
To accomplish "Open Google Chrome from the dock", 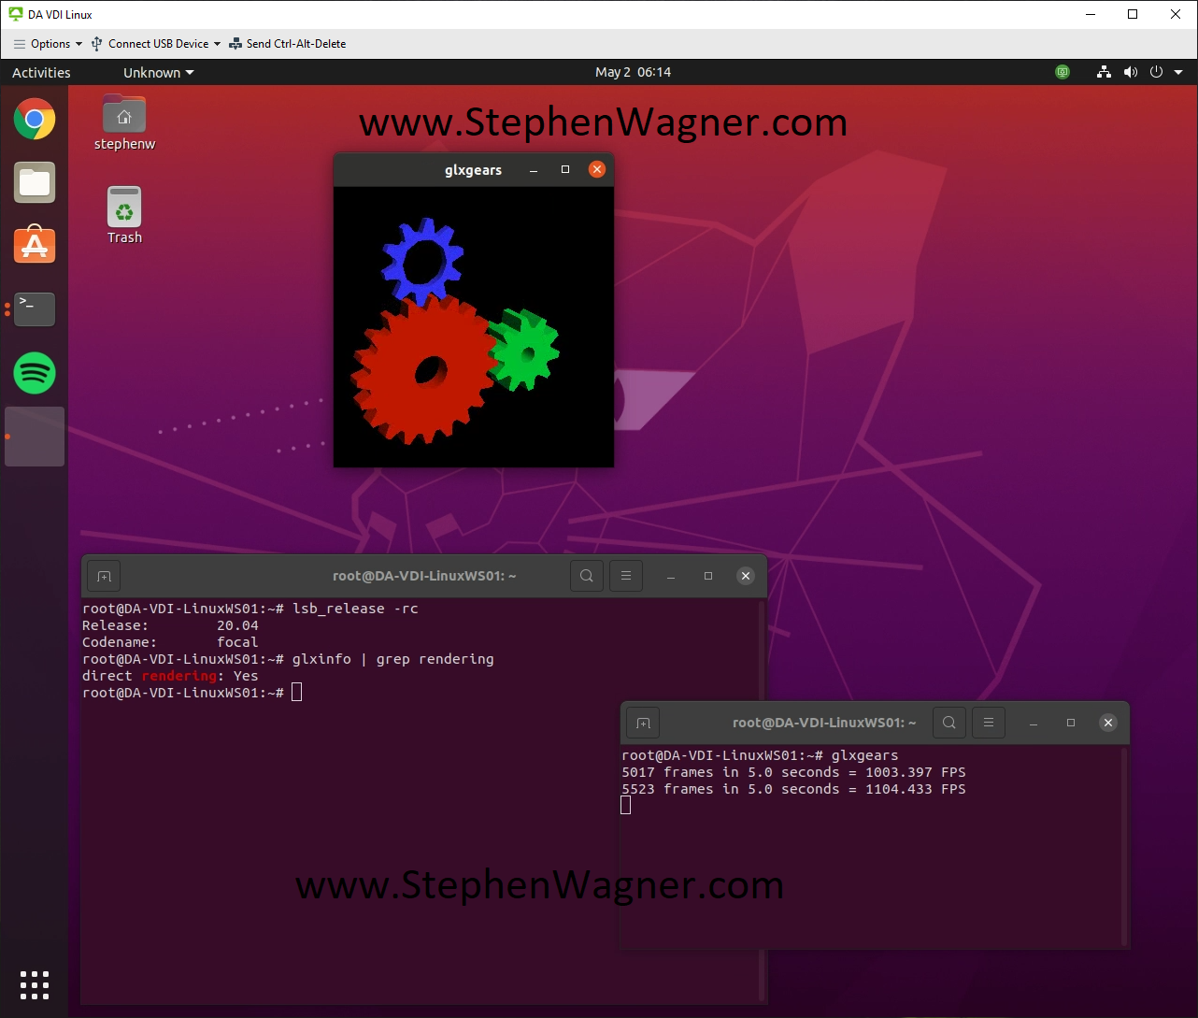I will click(x=34, y=120).
